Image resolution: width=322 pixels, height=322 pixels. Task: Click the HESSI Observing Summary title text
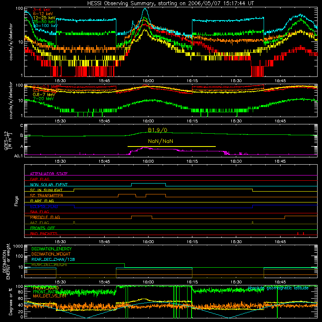pyautogui.click(x=170, y=3)
